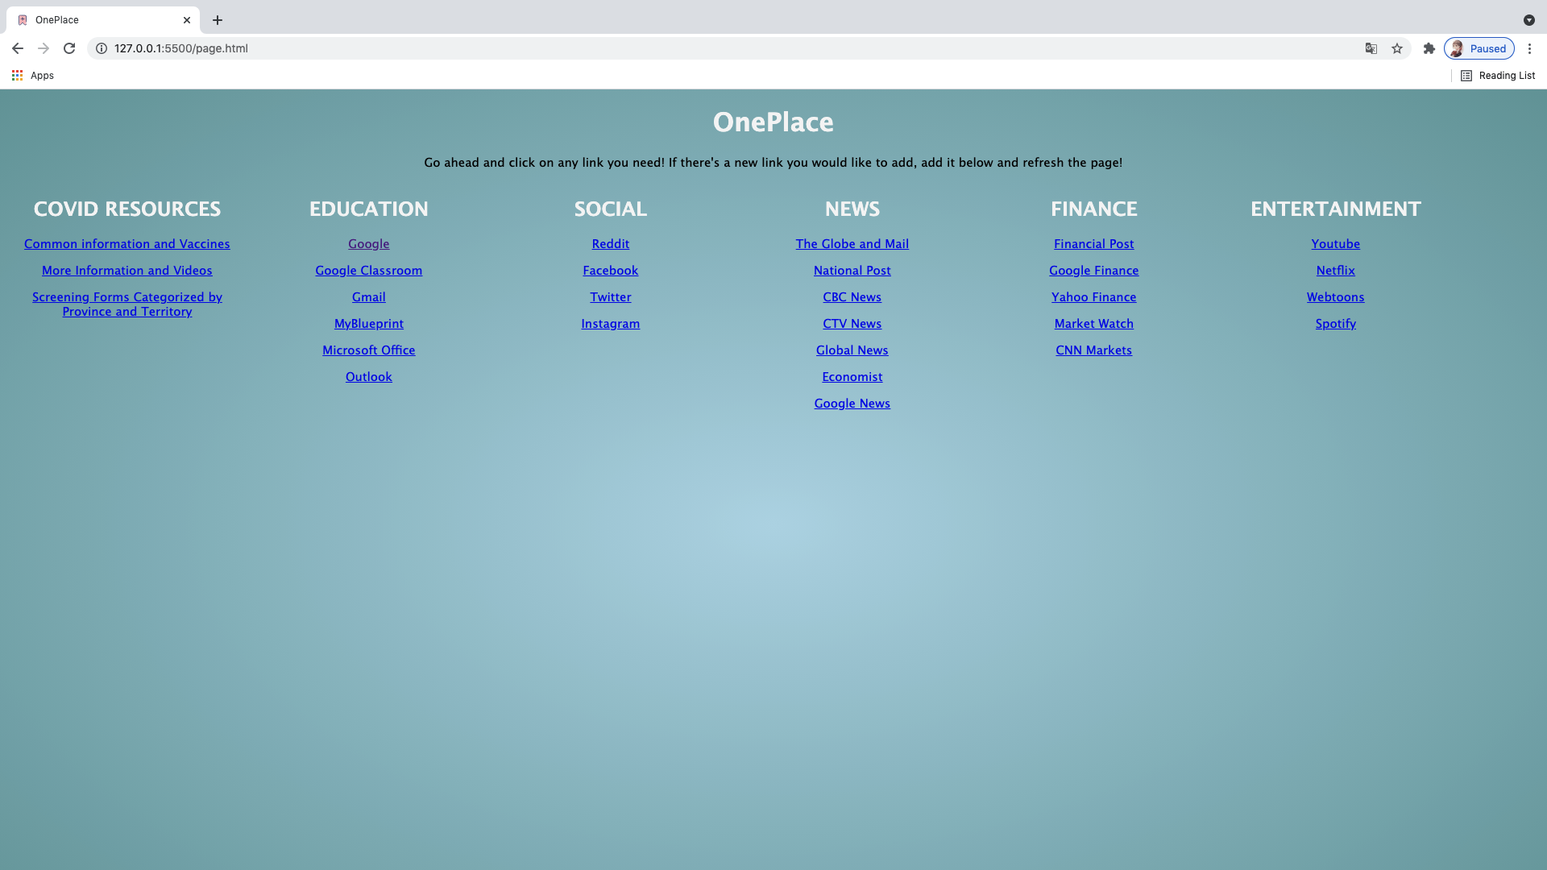Screen dimensions: 1547x870
Task: Select the OnePlace browser tab
Action: coord(97,20)
